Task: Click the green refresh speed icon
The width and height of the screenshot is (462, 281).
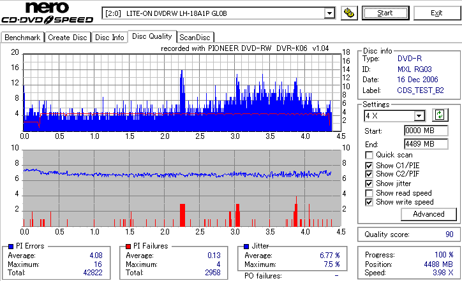Action: click(x=440, y=115)
